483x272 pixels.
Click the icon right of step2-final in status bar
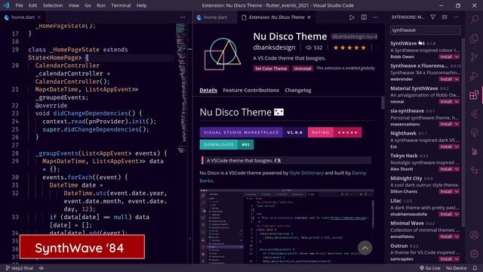41,268
